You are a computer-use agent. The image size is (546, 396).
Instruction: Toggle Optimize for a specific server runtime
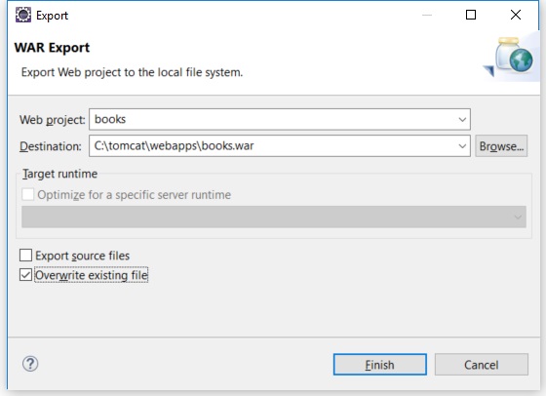pyautogui.click(x=28, y=194)
